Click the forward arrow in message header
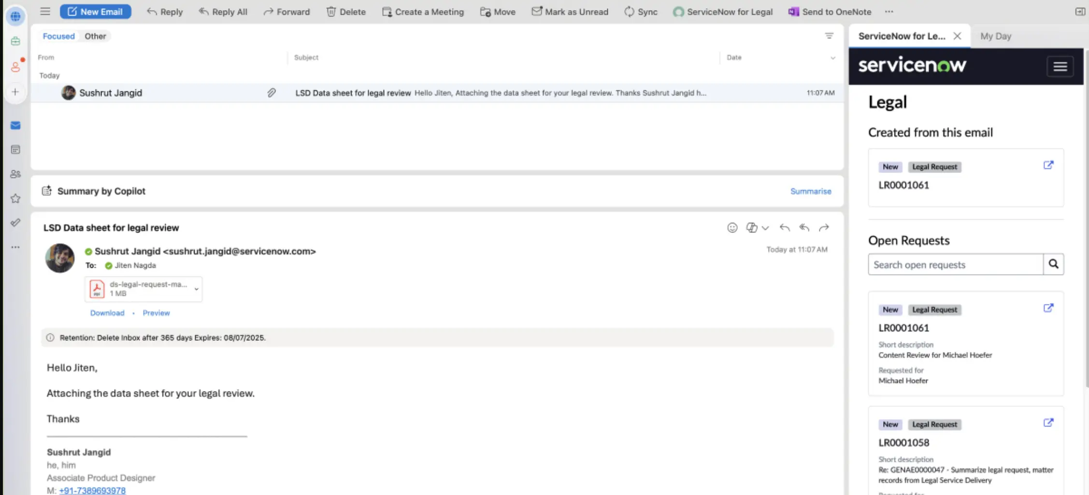The image size is (1089, 495). click(824, 228)
